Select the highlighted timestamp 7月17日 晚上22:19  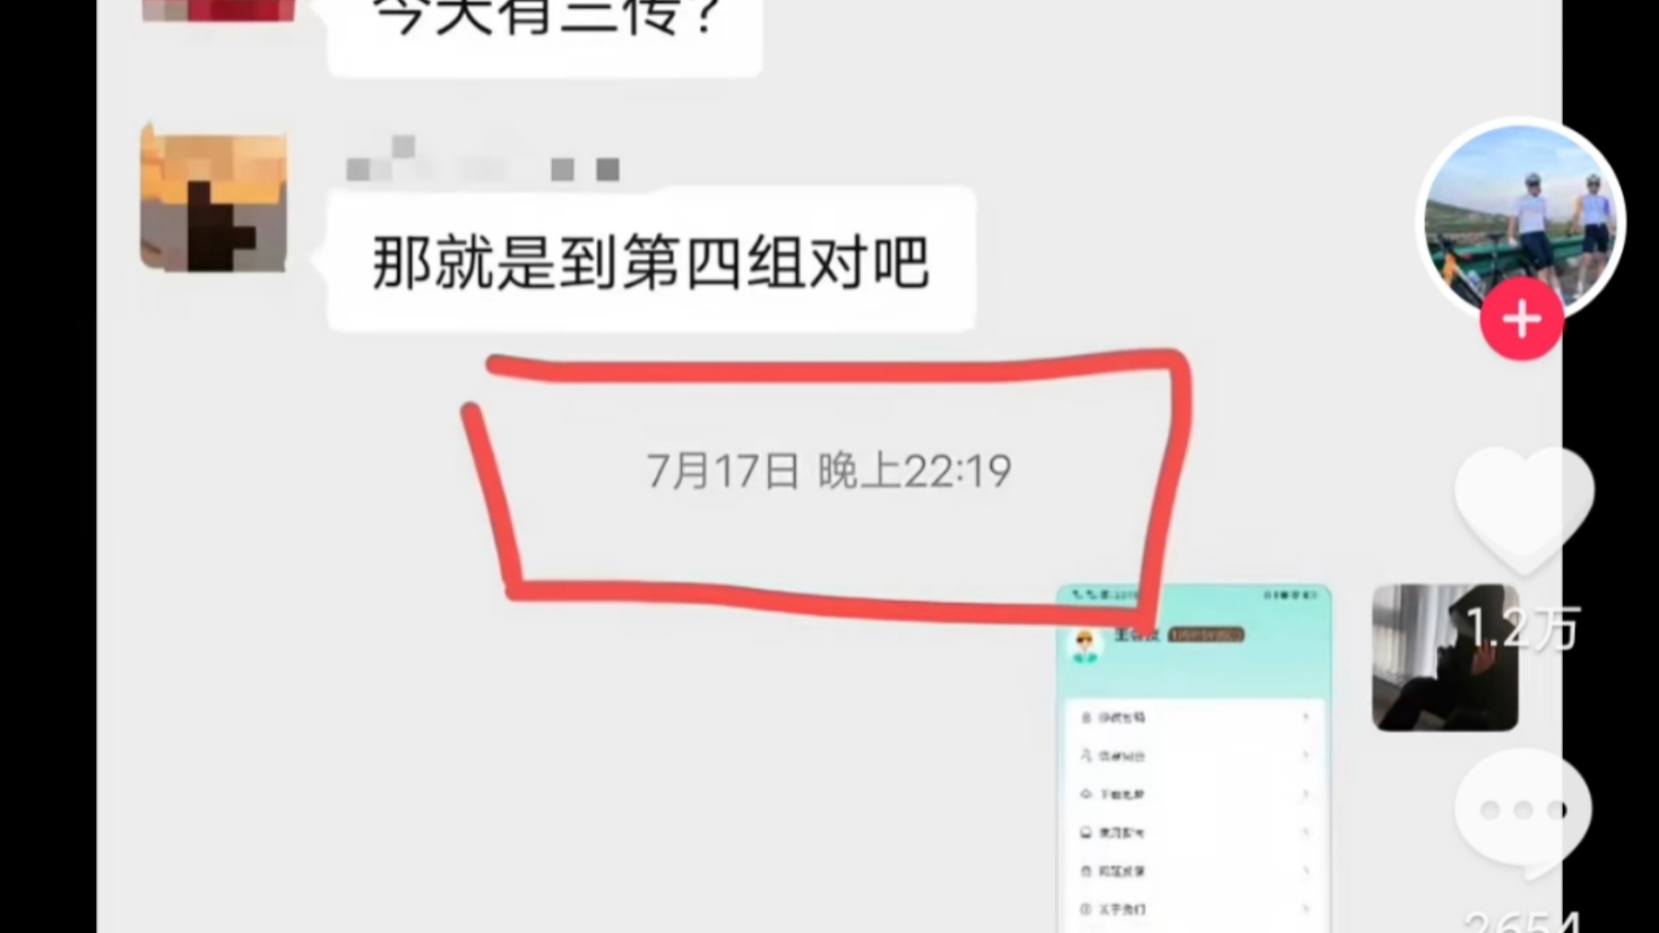tap(827, 469)
